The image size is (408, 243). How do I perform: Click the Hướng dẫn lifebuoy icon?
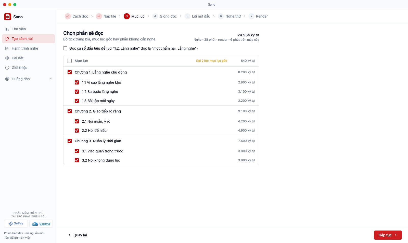tap(7, 79)
